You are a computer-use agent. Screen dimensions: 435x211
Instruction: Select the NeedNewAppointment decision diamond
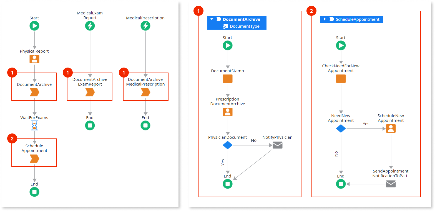click(341, 128)
